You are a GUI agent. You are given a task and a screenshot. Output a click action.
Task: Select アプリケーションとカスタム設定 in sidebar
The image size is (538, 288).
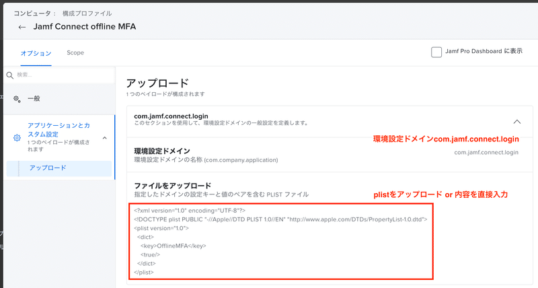(x=59, y=130)
